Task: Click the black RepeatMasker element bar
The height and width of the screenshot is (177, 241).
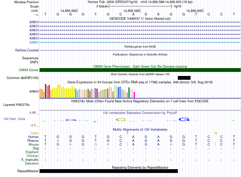Action: (x=109, y=171)
